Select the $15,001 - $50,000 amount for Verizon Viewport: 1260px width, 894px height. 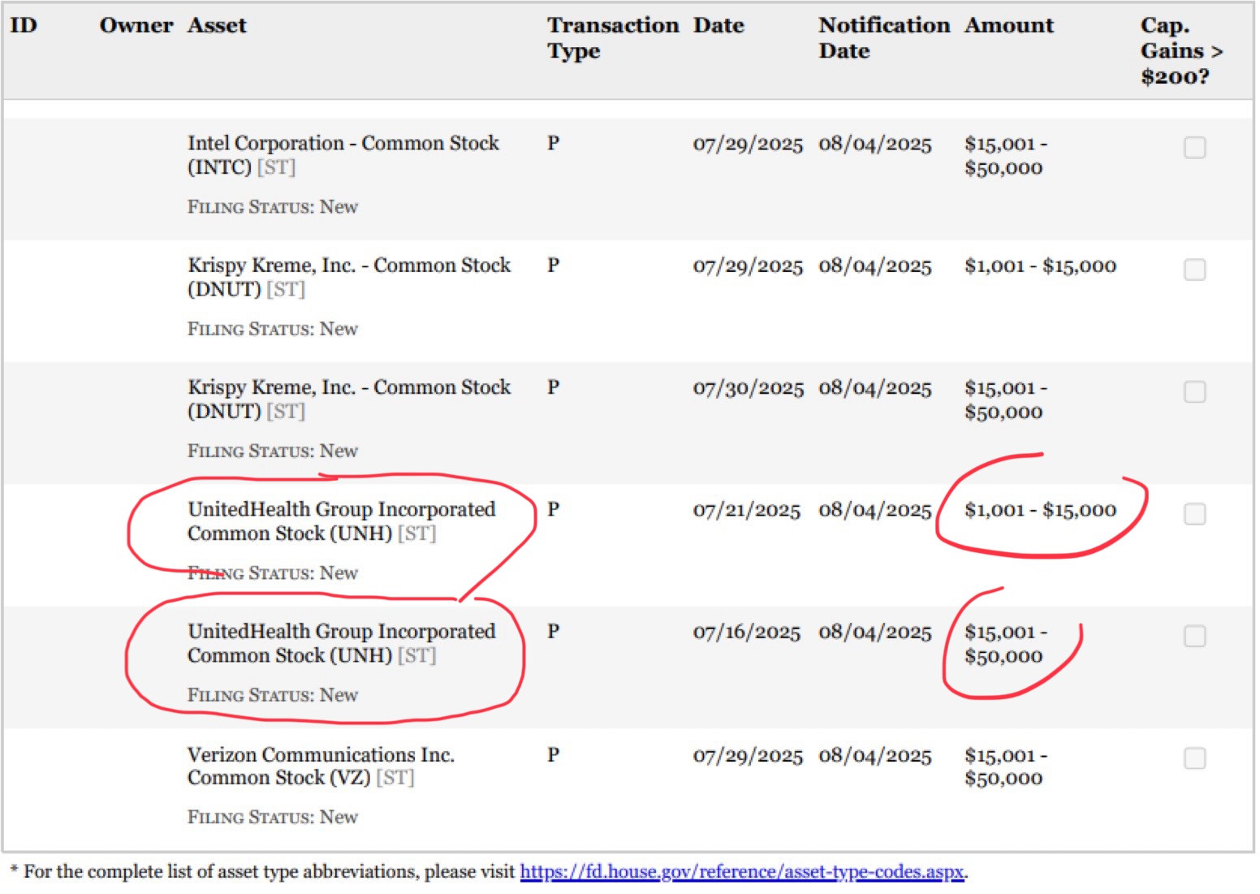coord(1006,767)
